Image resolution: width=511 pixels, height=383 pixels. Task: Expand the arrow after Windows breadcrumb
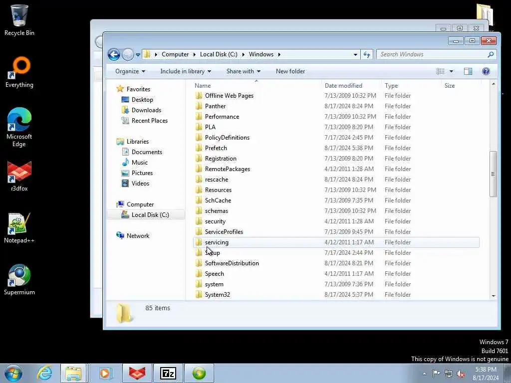(279, 54)
